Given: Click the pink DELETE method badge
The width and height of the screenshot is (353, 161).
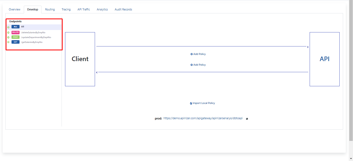Looking at the screenshot, I should 16,32.
